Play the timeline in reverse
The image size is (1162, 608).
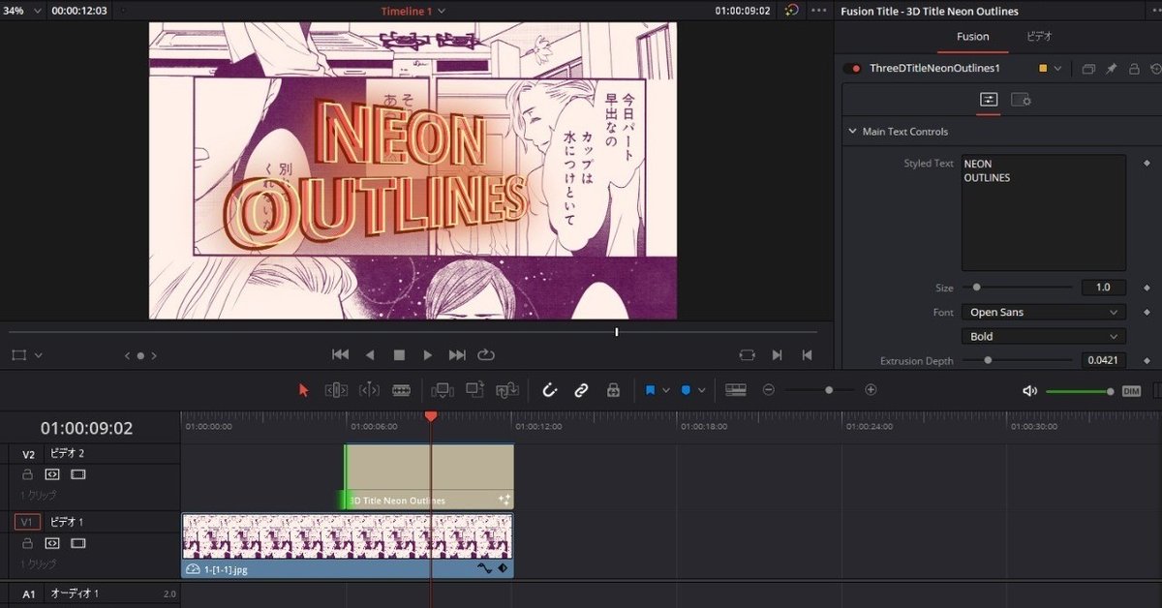369,355
